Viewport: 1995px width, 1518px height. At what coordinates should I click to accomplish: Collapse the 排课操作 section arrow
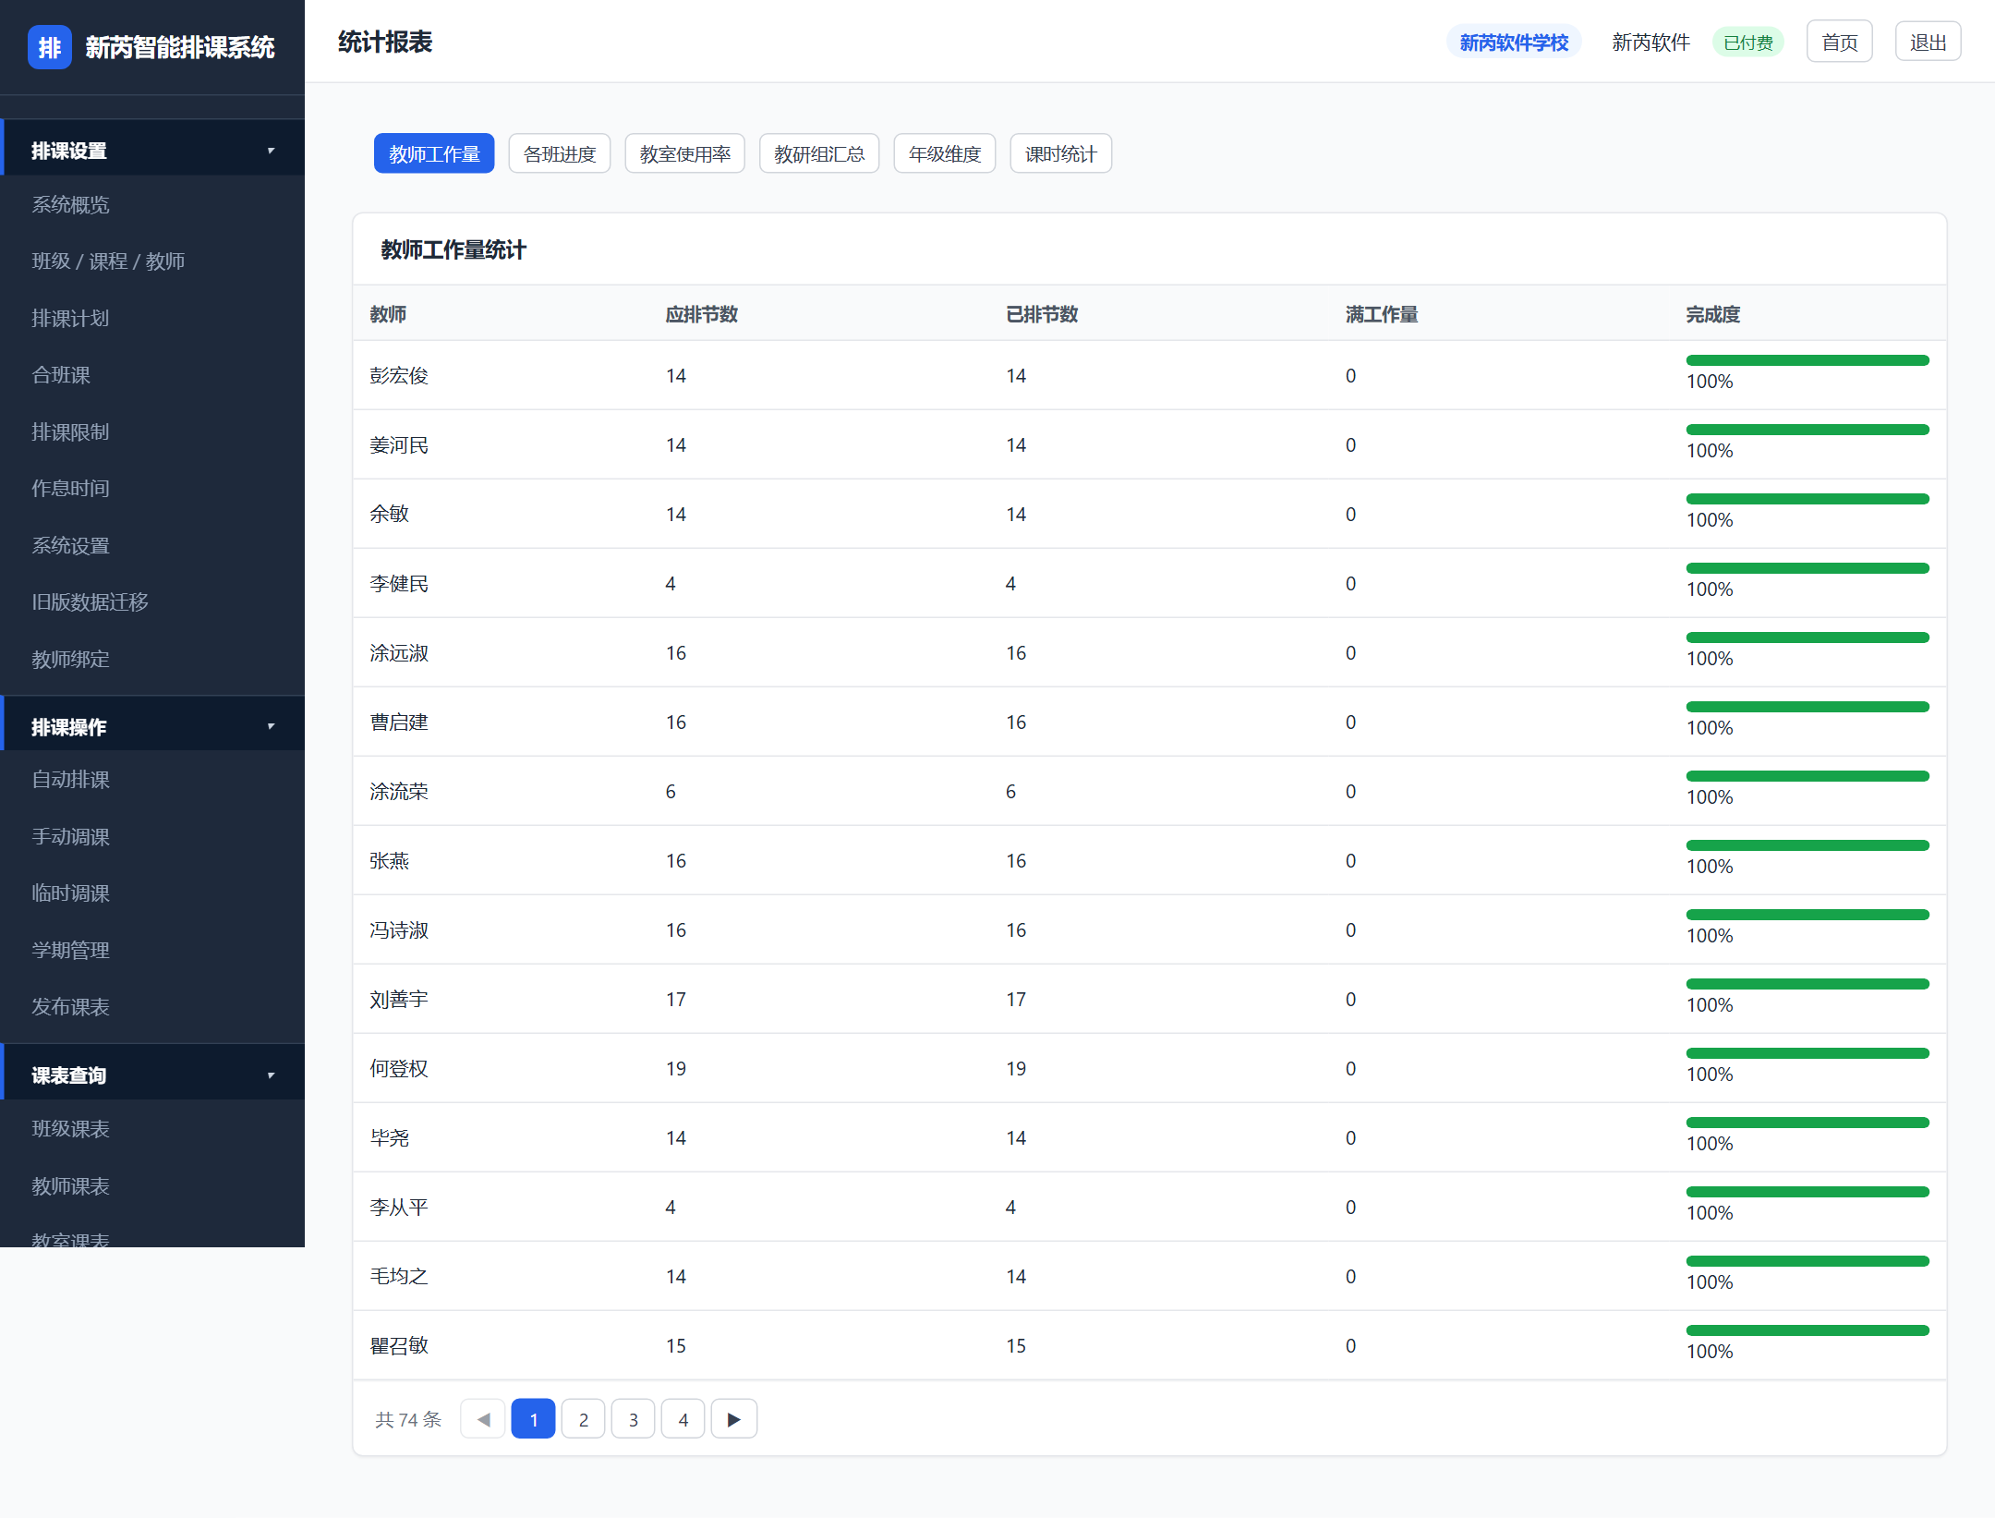click(x=271, y=727)
